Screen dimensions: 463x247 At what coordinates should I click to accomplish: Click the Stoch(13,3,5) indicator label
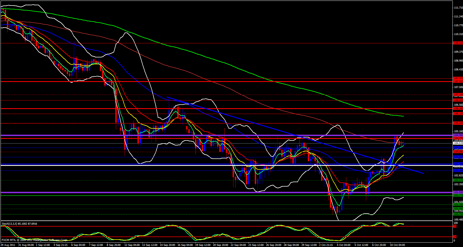coord(19,224)
